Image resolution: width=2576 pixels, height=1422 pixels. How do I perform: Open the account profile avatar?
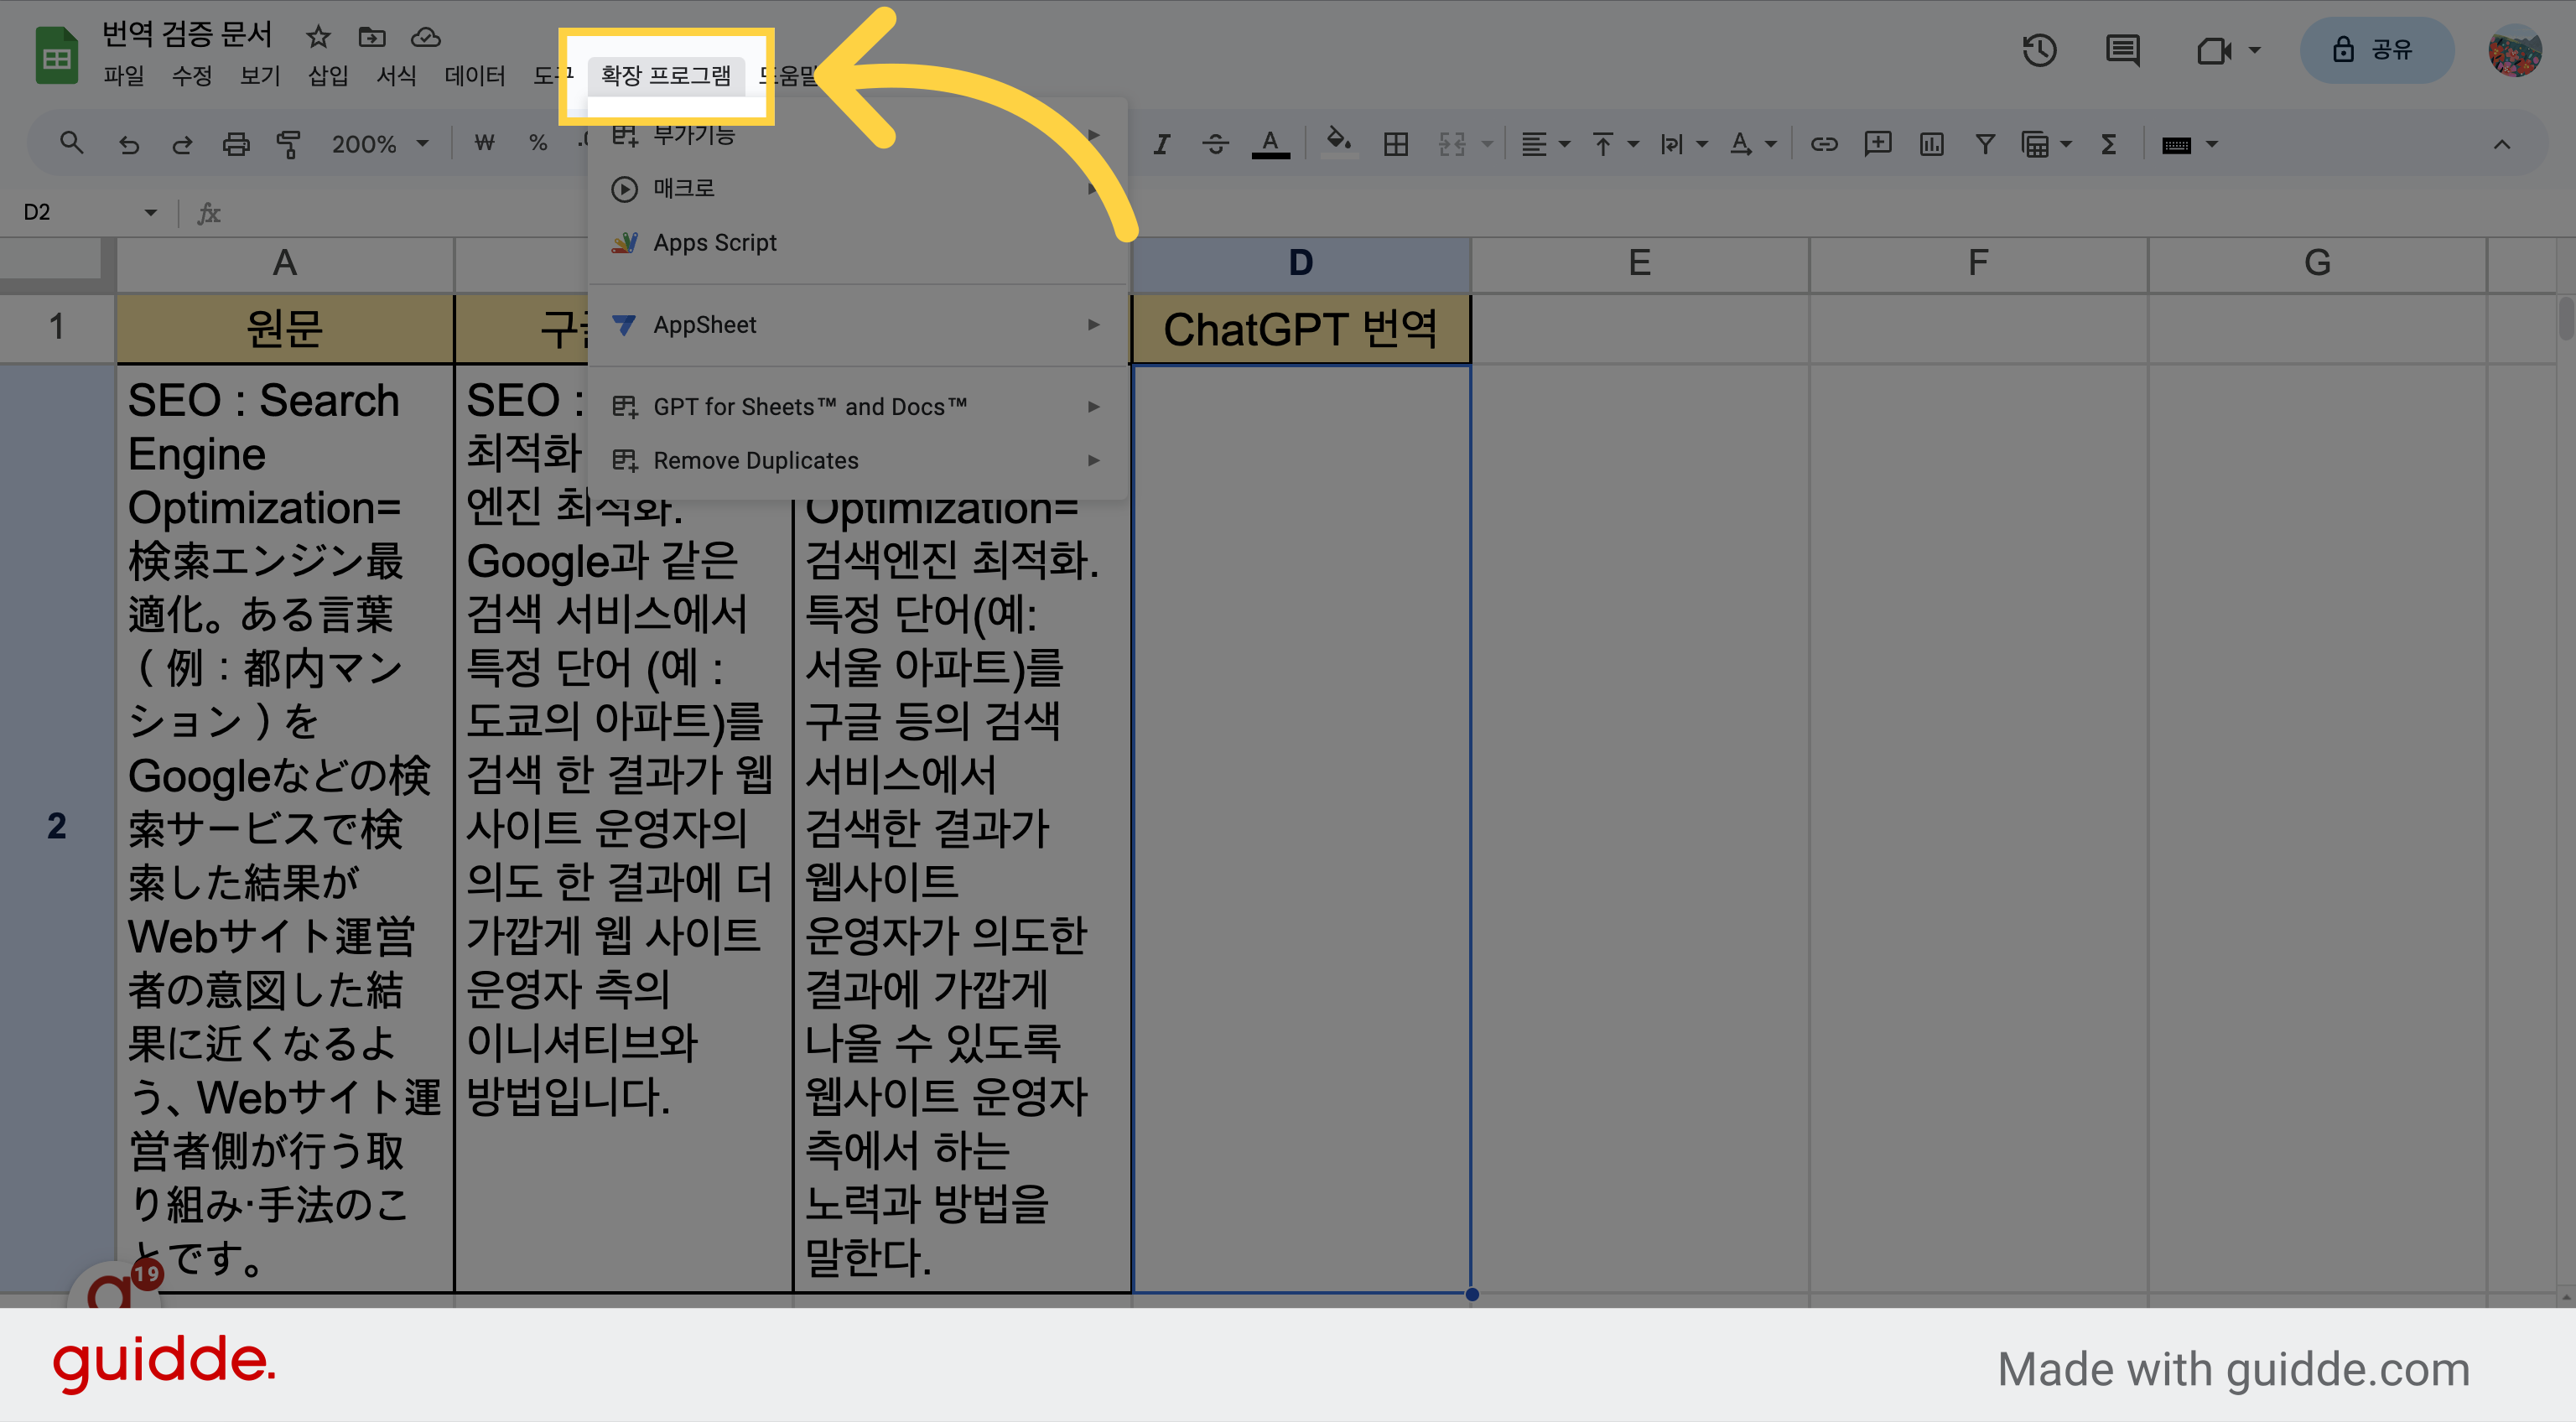2514,50
